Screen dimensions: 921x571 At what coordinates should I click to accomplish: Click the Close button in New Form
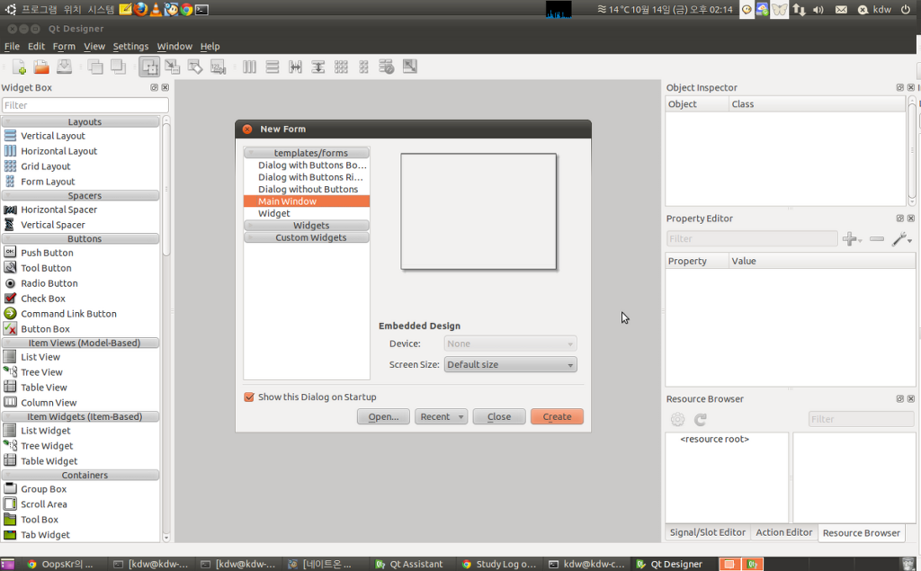(499, 416)
